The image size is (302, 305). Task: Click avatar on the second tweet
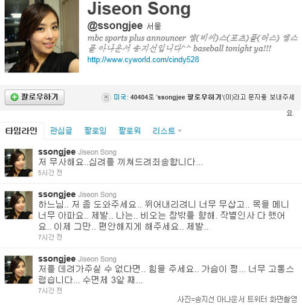pos(19,205)
